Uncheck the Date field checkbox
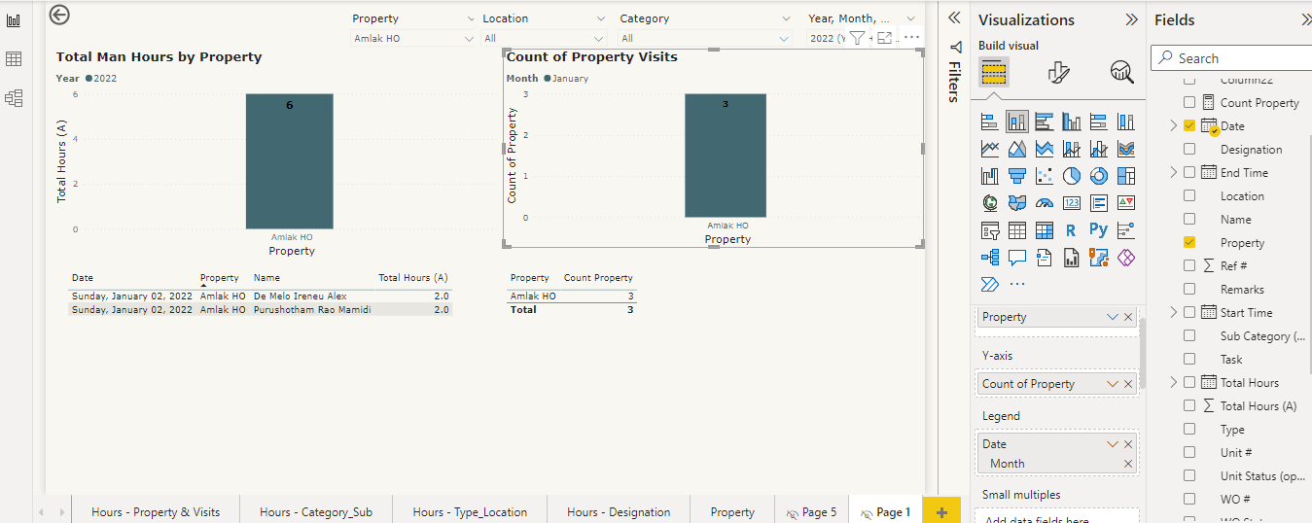The width and height of the screenshot is (1312, 523). (x=1189, y=125)
